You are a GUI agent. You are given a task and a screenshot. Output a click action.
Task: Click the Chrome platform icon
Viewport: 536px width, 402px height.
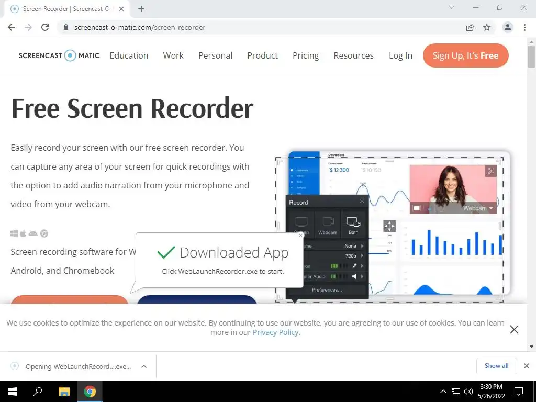44,233
